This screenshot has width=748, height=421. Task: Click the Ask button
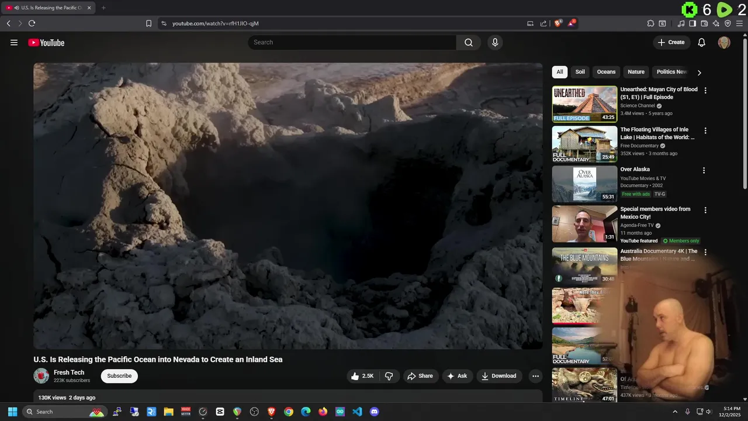coord(457,376)
